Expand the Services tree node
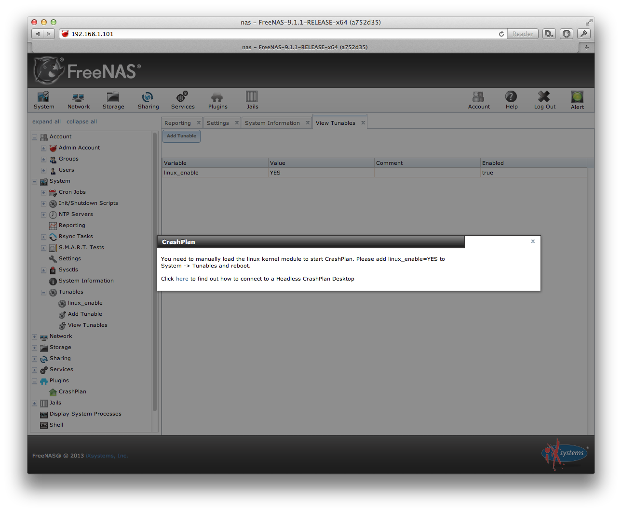The width and height of the screenshot is (622, 512). click(34, 370)
